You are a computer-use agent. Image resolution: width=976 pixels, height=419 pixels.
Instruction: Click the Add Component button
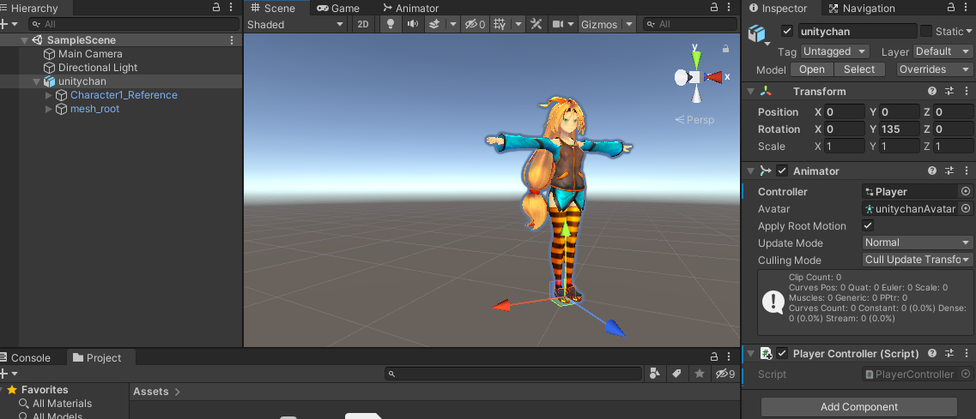859,407
